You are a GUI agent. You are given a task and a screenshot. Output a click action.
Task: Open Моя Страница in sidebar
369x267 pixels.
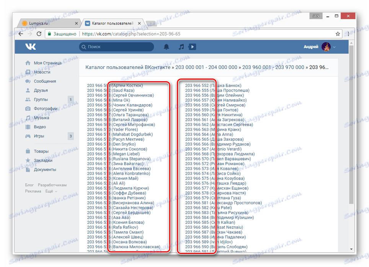click(47, 63)
